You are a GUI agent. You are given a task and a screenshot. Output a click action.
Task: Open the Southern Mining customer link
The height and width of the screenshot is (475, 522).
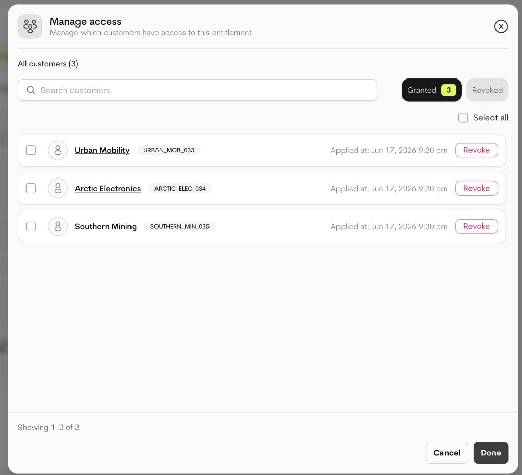point(106,226)
